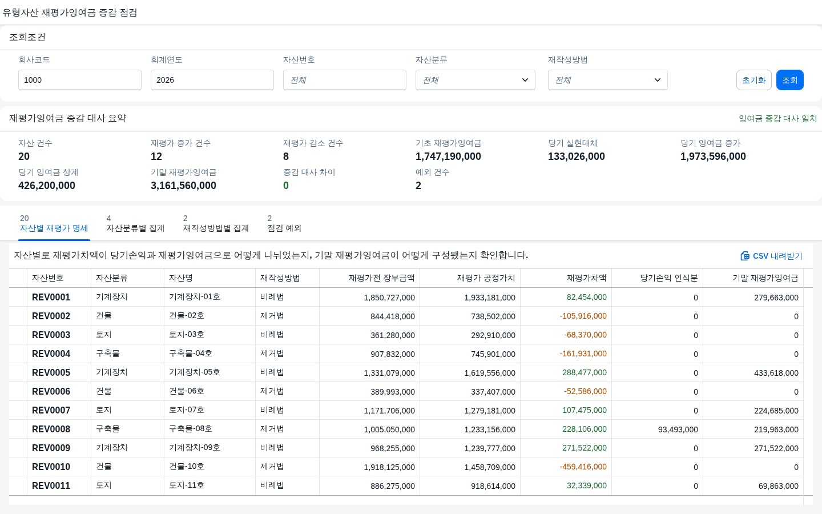Click asset name 건물-02호
Screen dimensions: 822x514
187,316
